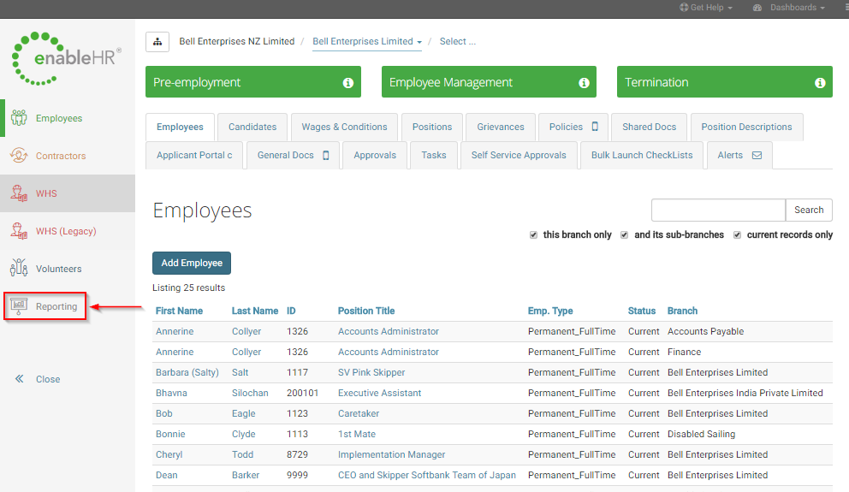Show info for Employee Management
Image resolution: width=849 pixels, height=492 pixels.
click(x=584, y=83)
